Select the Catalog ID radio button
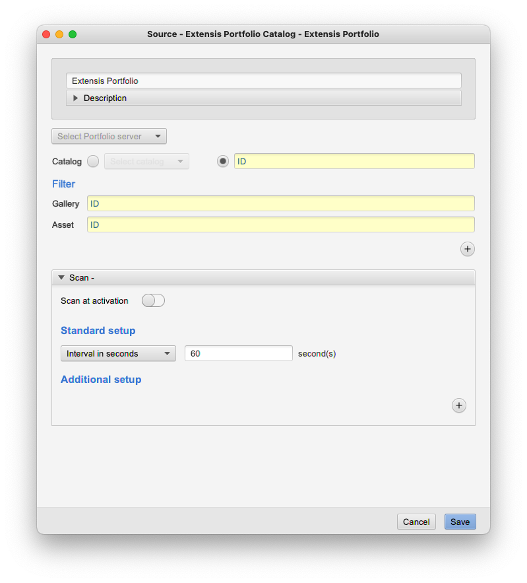This screenshot has height=583, width=527. [223, 161]
